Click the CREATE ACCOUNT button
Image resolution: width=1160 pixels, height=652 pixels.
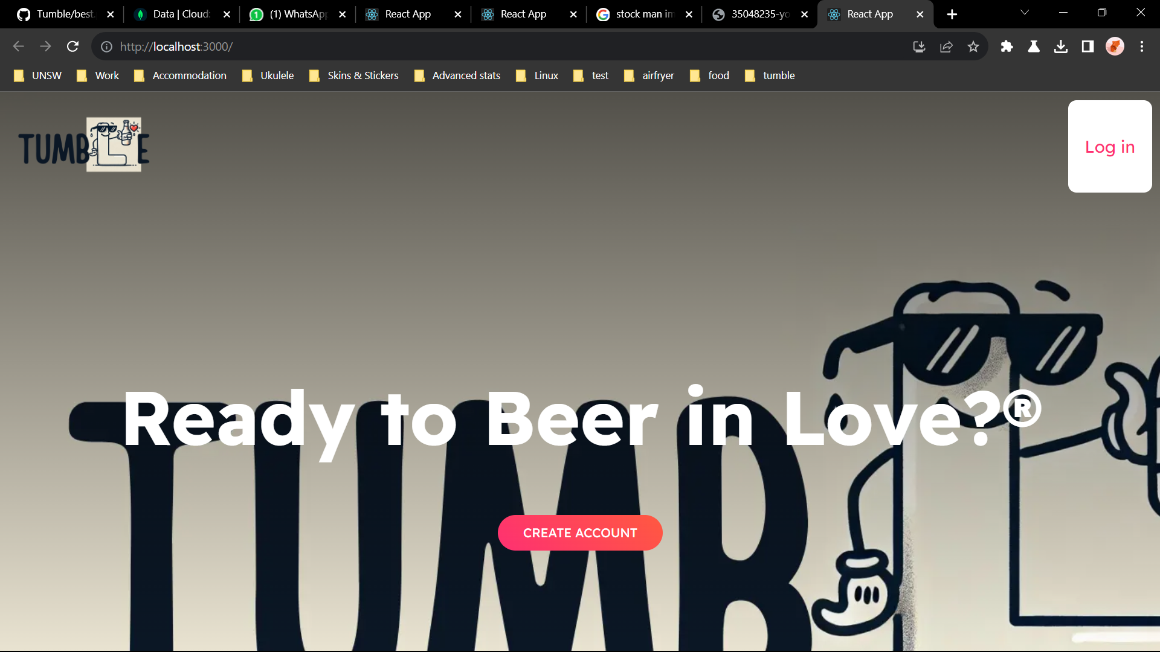tap(580, 532)
